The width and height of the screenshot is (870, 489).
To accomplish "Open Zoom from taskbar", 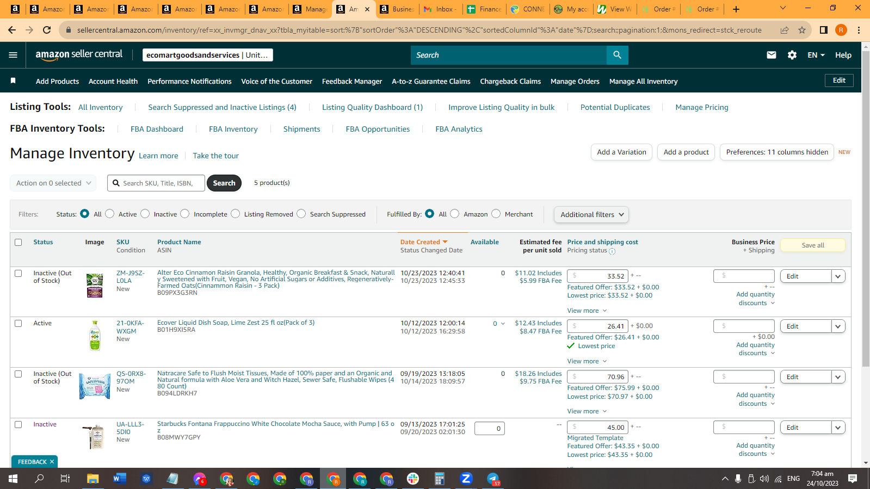I will coord(466,479).
